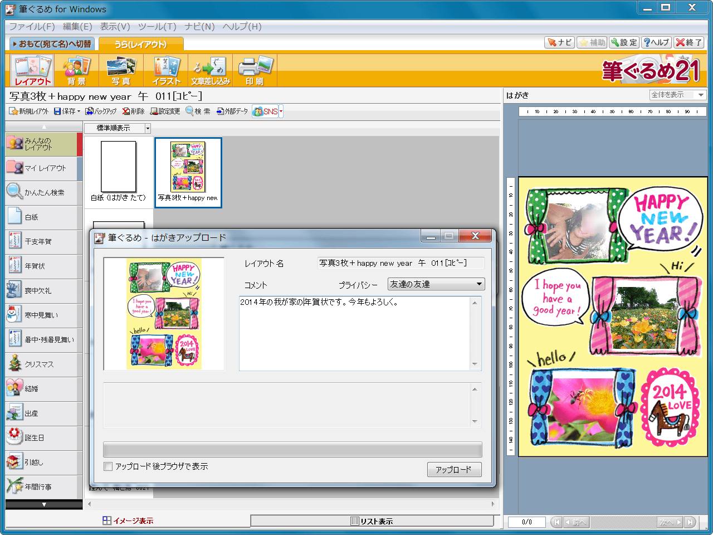Expand the SNS dropdown arrow
Image resolution: width=713 pixels, height=535 pixels.
point(281,111)
